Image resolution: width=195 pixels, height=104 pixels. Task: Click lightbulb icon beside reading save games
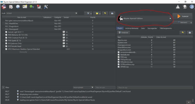[18, 100]
